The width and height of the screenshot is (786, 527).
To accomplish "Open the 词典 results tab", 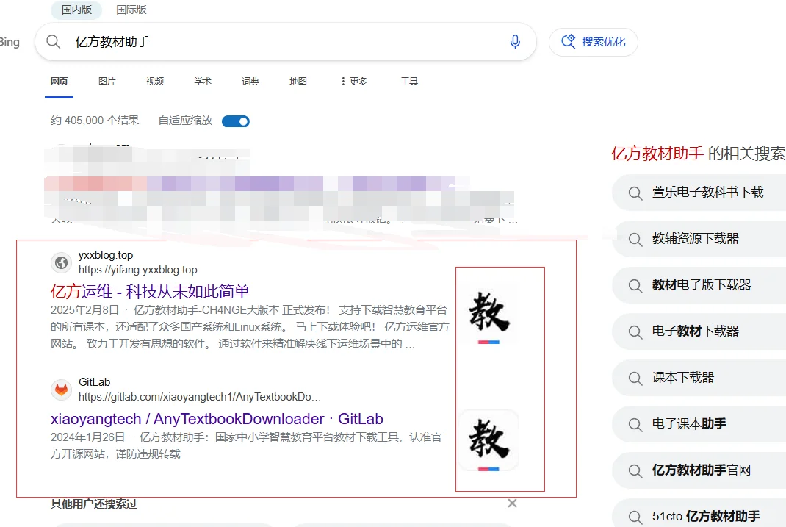I will click(250, 82).
